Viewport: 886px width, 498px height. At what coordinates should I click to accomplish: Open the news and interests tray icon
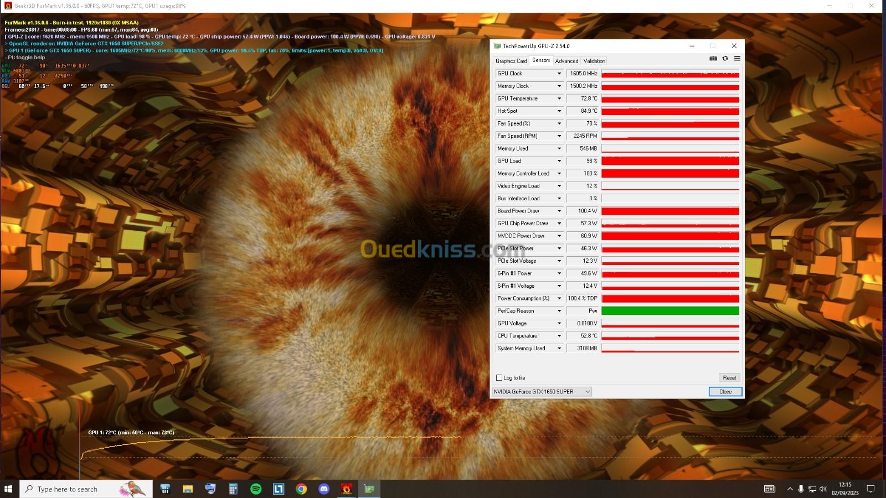coord(770,489)
